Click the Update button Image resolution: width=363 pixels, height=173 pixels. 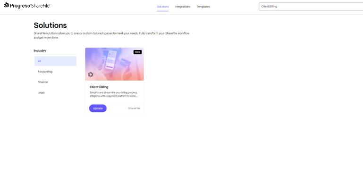point(98,108)
